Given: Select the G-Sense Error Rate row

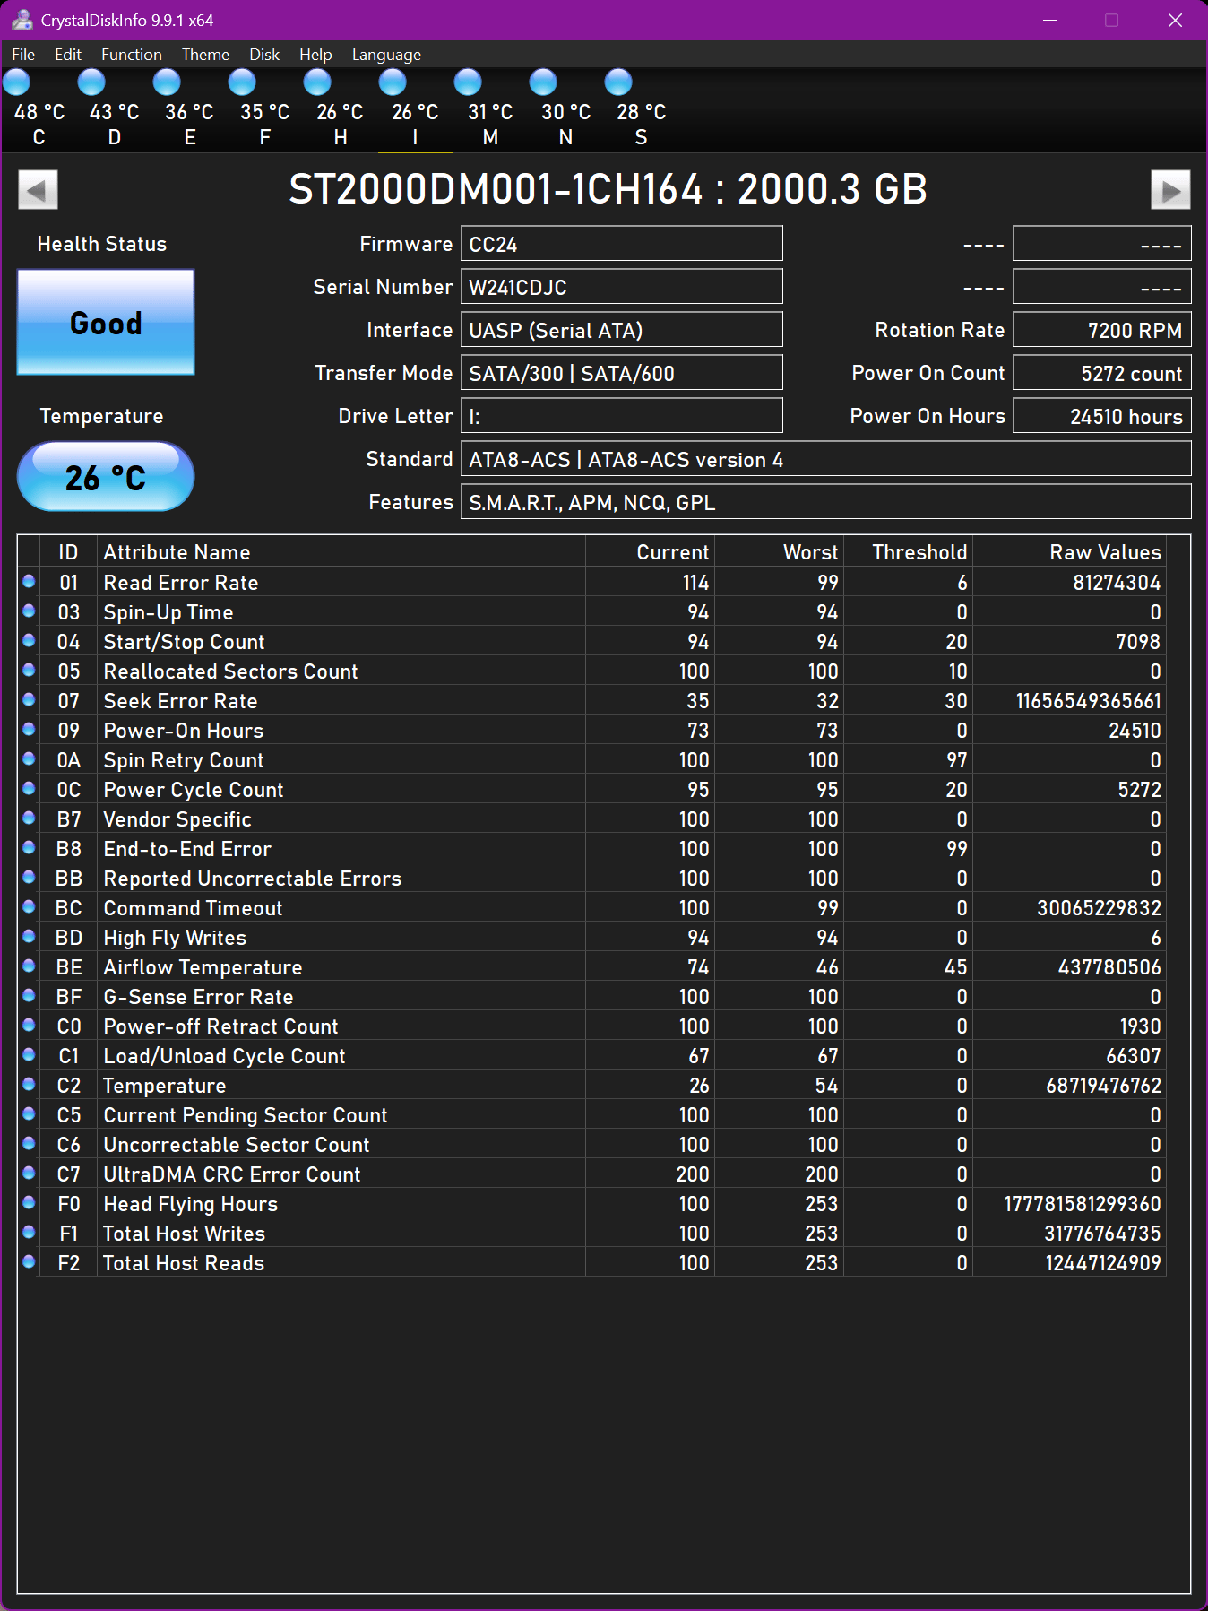Looking at the screenshot, I should click(x=591, y=997).
